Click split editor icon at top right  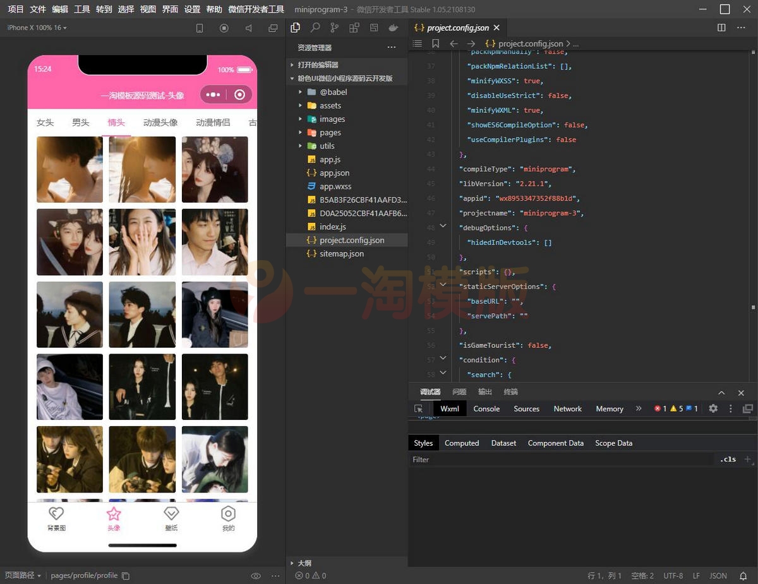point(722,28)
